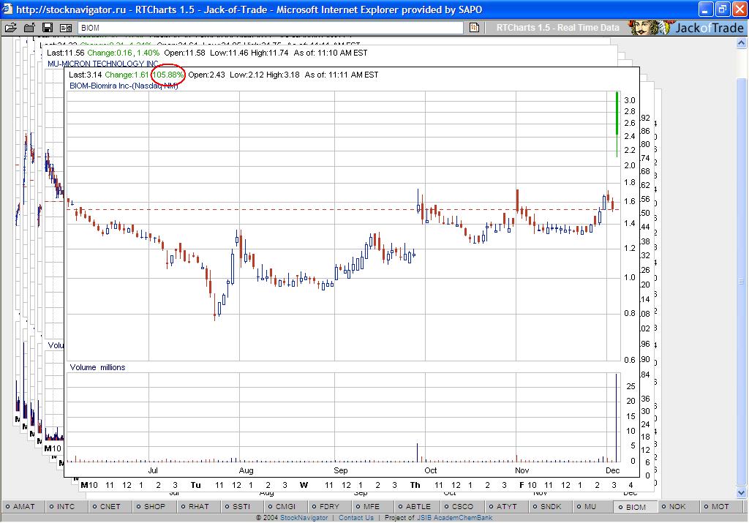Select the NOK tab

677,506
